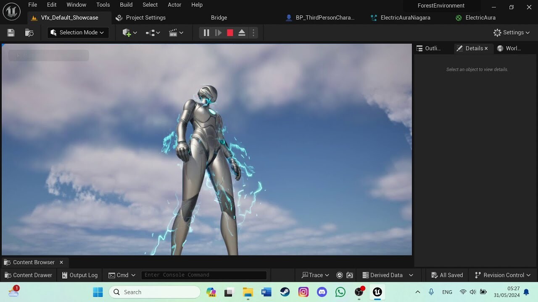Open the Selection Mode dropdown
The image size is (538, 302).
[x=77, y=32]
